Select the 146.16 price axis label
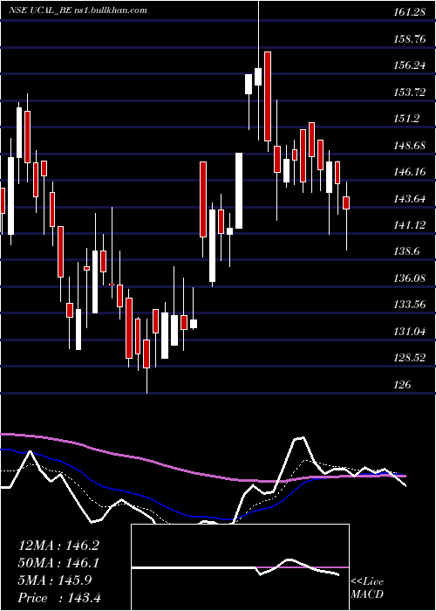The height and width of the screenshot is (611, 436). pos(410,172)
